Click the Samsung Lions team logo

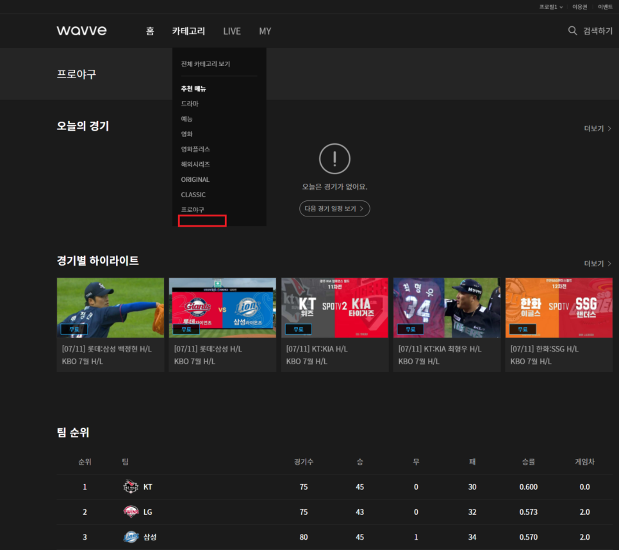pos(131,537)
